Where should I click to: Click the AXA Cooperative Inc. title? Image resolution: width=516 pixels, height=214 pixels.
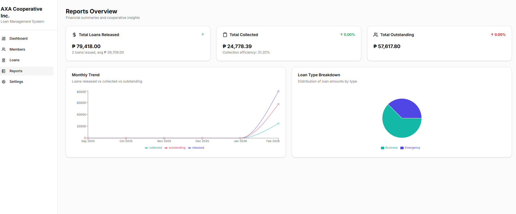pos(22,12)
